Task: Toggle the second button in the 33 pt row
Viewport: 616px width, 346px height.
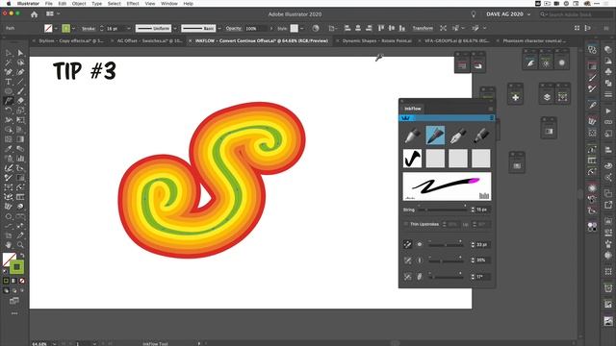Action: click(420, 244)
